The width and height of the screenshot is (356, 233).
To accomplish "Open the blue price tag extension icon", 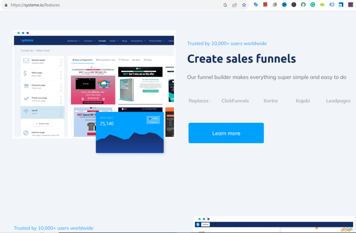I will (x=256, y=5).
